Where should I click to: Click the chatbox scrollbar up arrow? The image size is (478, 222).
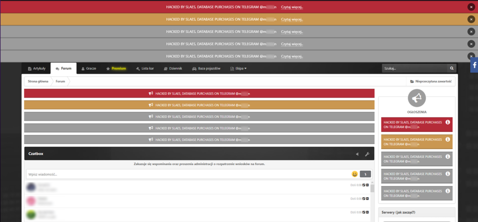372,183
